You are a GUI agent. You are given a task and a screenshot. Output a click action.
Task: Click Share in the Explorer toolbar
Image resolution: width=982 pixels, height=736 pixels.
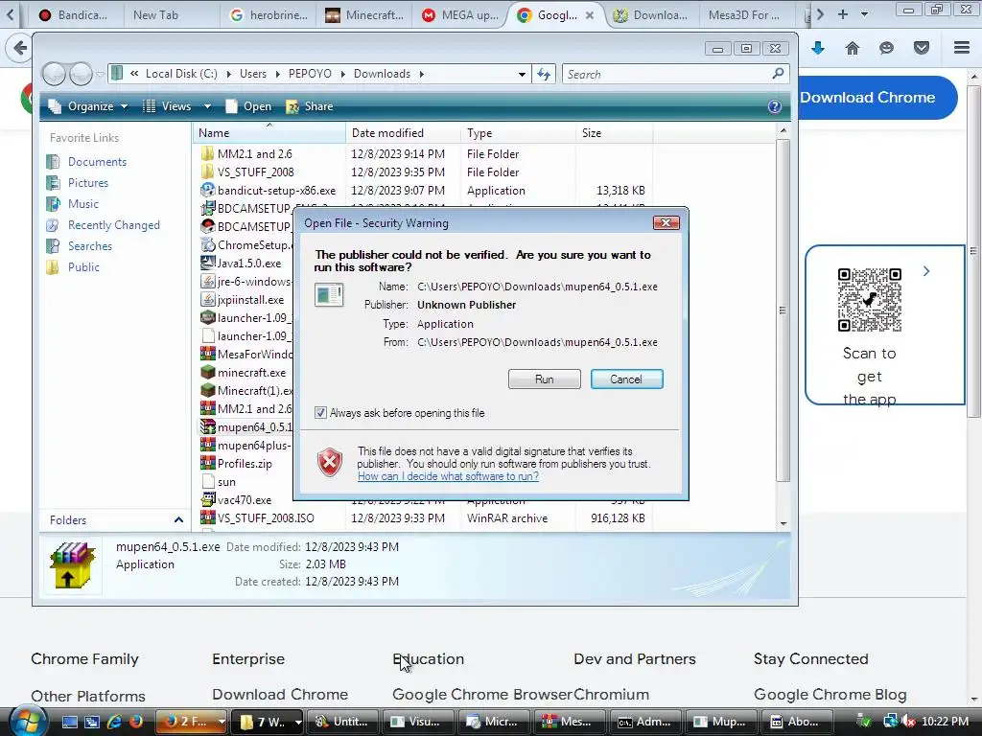coord(310,106)
